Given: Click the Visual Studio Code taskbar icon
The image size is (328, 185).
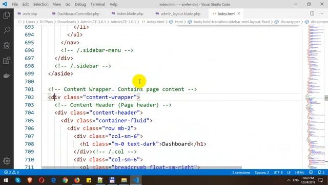Looking at the screenshot, I should [136, 180].
